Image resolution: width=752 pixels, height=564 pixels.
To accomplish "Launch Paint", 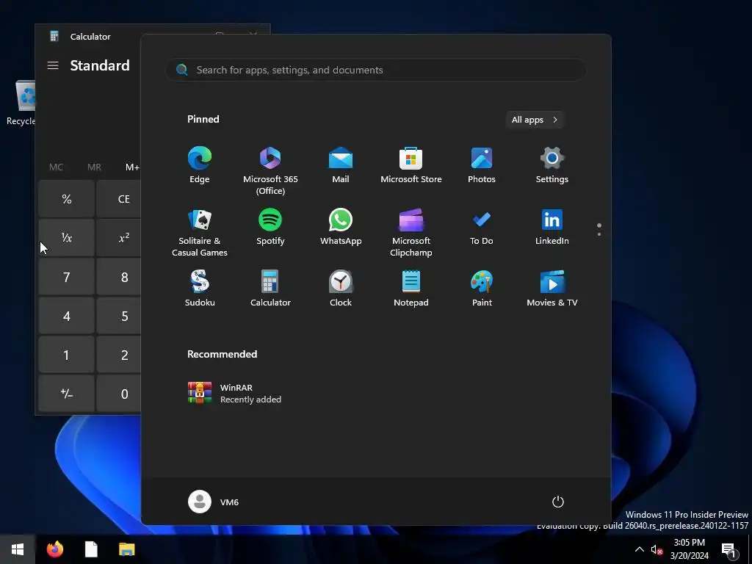I will [482, 288].
